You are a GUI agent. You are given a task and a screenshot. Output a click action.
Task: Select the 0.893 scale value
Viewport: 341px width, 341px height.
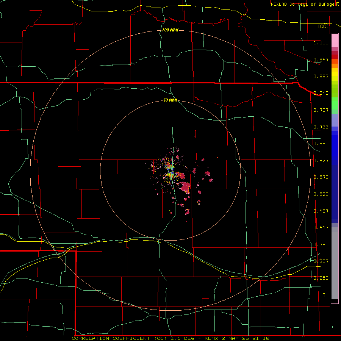tap(321, 76)
